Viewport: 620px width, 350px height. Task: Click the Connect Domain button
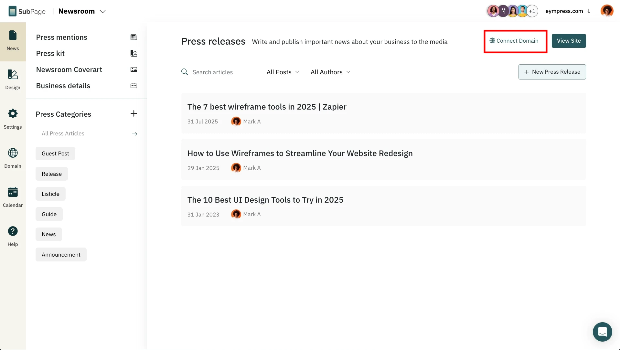point(514,41)
